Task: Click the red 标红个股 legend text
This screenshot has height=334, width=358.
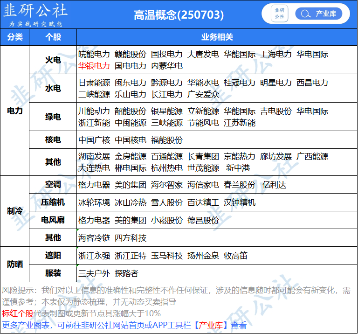Action: (x=18, y=313)
